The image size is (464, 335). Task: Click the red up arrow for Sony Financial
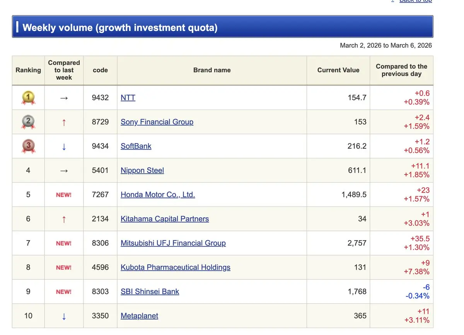(64, 122)
